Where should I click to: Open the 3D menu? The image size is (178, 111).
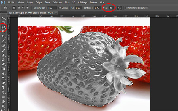tap(74, 2)
